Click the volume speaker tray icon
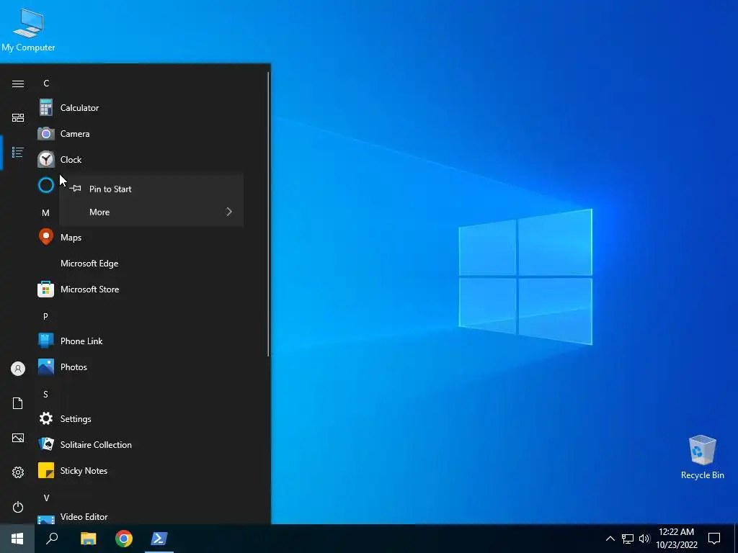Image resolution: width=738 pixels, height=553 pixels. [x=644, y=539]
